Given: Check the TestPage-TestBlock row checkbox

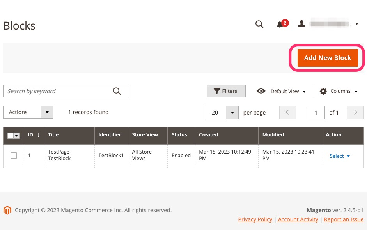Looking at the screenshot, I should click(x=14, y=155).
